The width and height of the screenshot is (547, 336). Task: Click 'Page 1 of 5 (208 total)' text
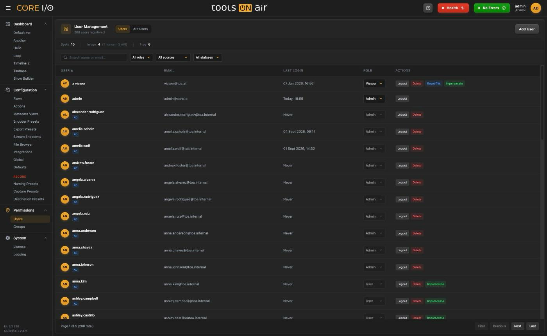[77, 326]
